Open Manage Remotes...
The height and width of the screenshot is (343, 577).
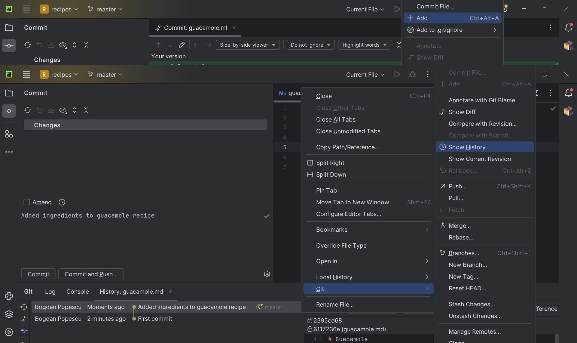(x=485, y=332)
